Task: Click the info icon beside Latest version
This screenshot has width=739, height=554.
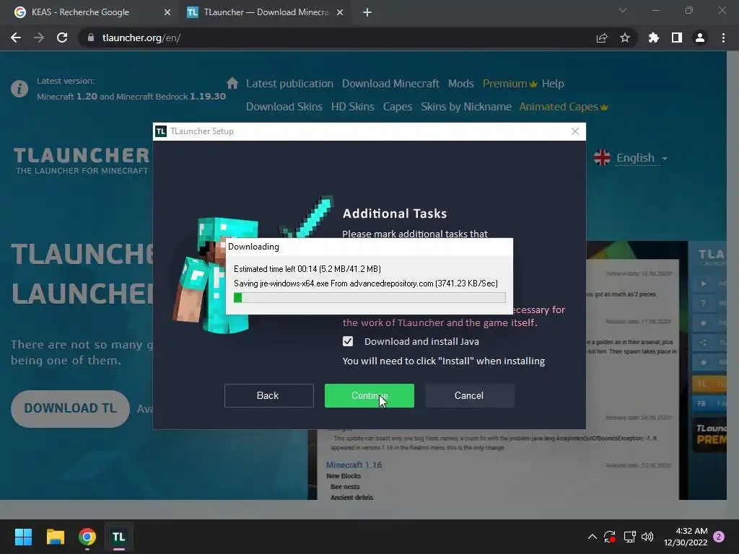Action: 19,89
